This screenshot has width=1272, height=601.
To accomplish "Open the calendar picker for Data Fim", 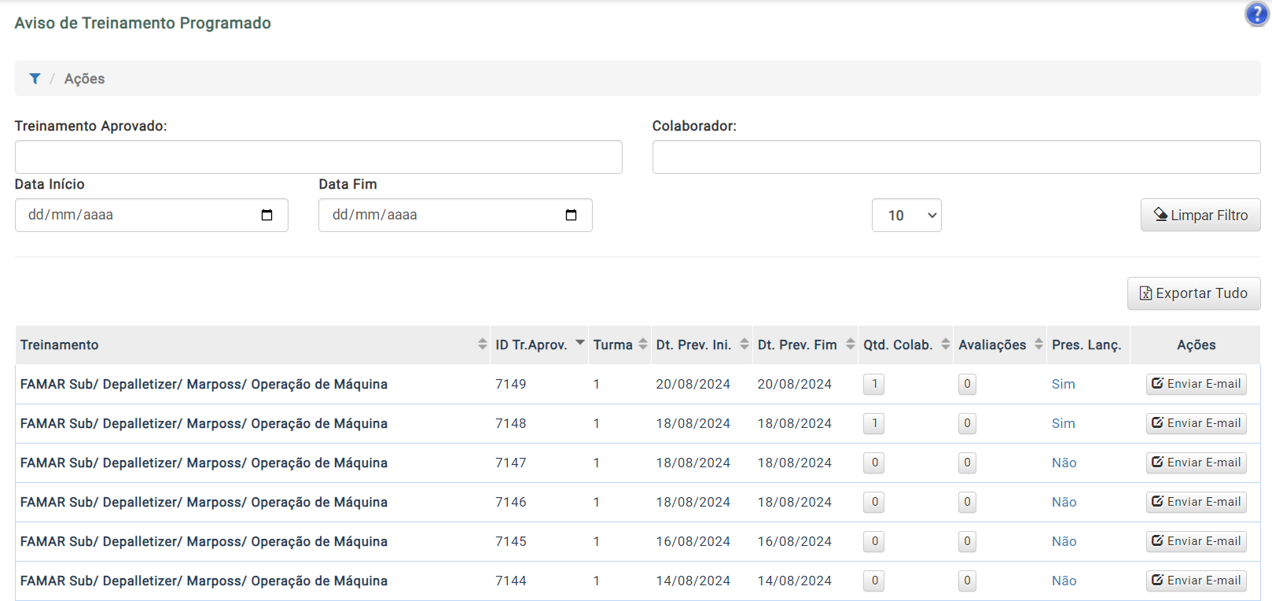I will click(571, 215).
